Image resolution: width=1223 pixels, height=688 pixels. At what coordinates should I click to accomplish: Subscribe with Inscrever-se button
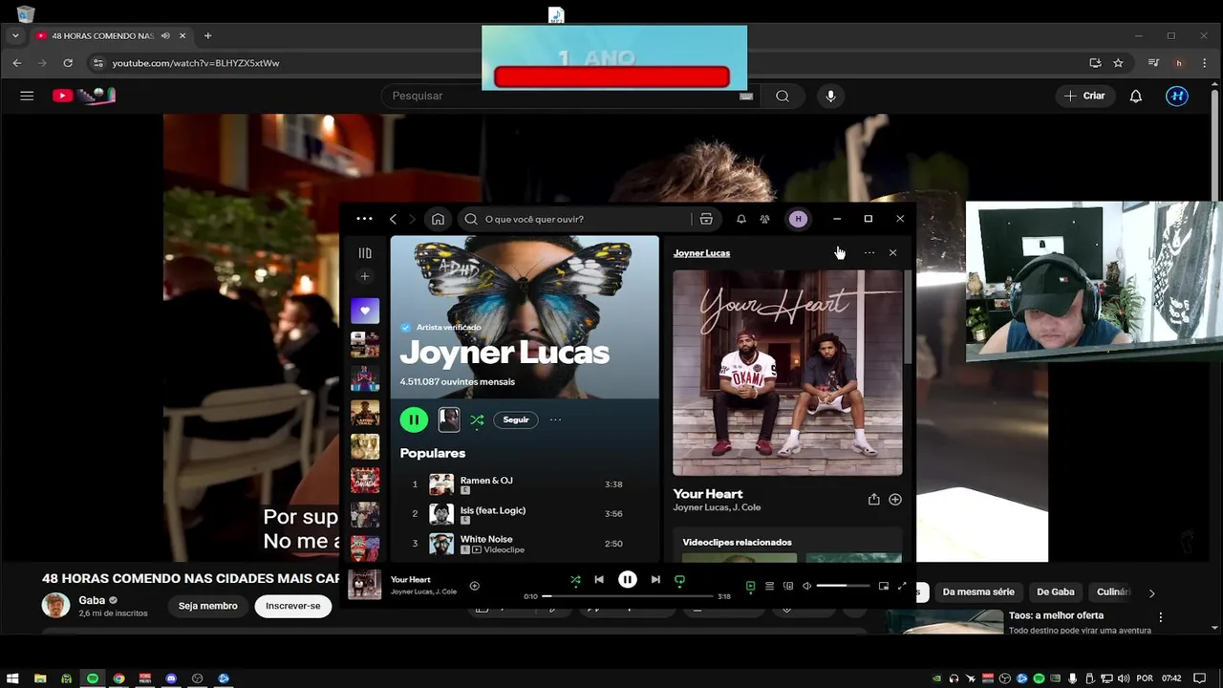tap(293, 606)
